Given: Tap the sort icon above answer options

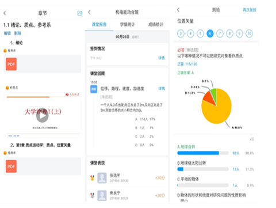Looking at the screenshot, I should [252, 139].
